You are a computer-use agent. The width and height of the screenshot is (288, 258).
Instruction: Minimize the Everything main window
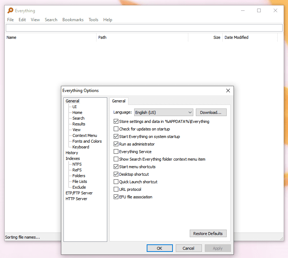(243, 10)
